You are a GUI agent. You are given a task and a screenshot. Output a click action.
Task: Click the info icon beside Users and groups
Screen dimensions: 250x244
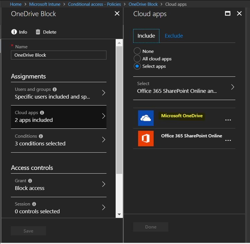[55, 89]
